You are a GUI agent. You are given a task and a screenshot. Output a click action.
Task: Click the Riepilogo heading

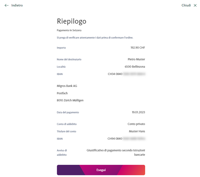click(x=71, y=21)
